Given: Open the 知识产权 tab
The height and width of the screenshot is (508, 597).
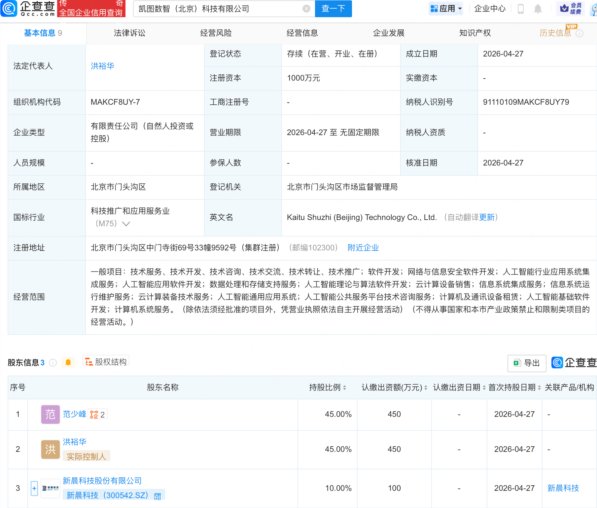Looking at the screenshot, I should pos(475,33).
